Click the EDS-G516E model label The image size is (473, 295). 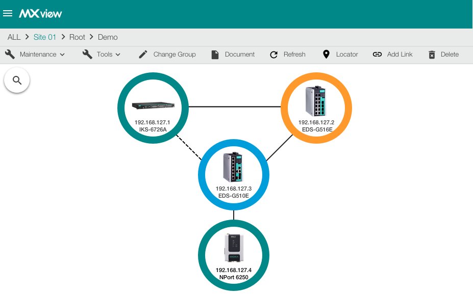317,129
